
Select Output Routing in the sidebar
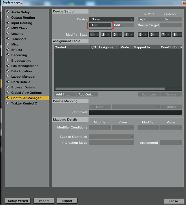click(23, 18)
